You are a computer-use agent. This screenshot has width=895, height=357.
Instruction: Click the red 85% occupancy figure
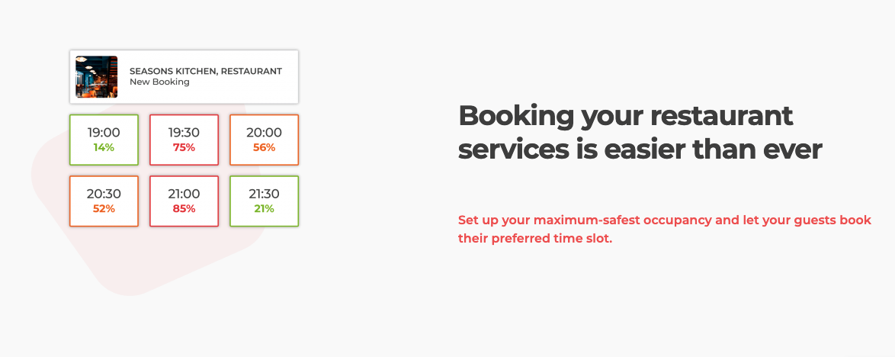pos(184,209)
